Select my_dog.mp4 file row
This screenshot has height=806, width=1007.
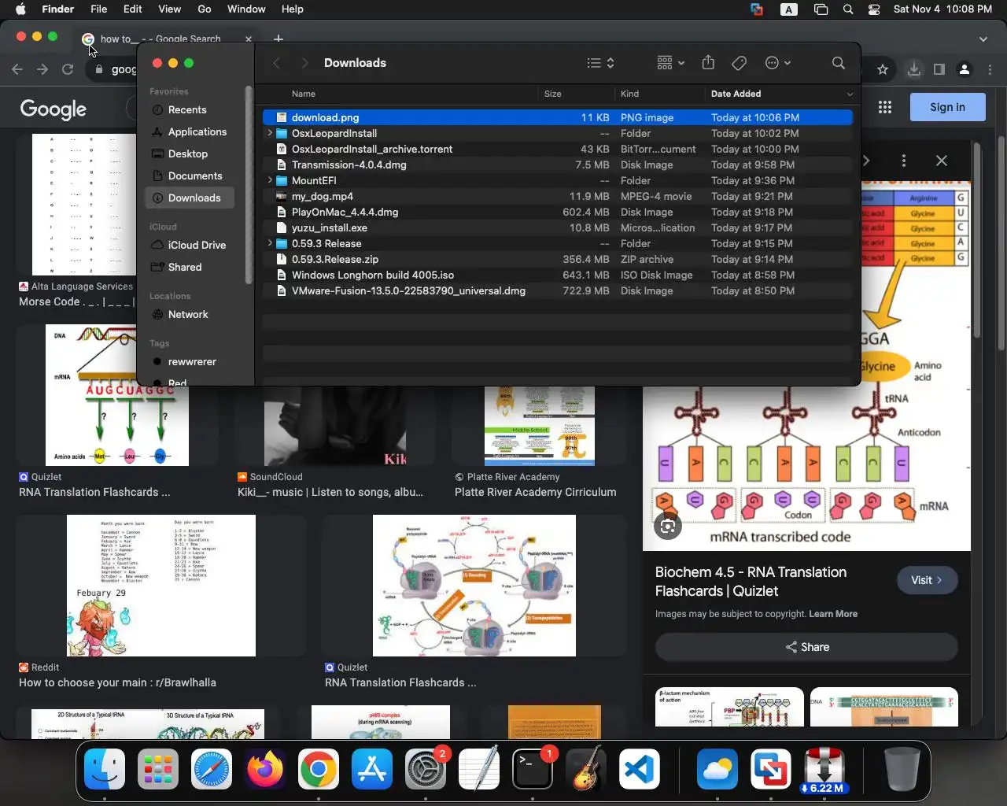coord(558,196)
